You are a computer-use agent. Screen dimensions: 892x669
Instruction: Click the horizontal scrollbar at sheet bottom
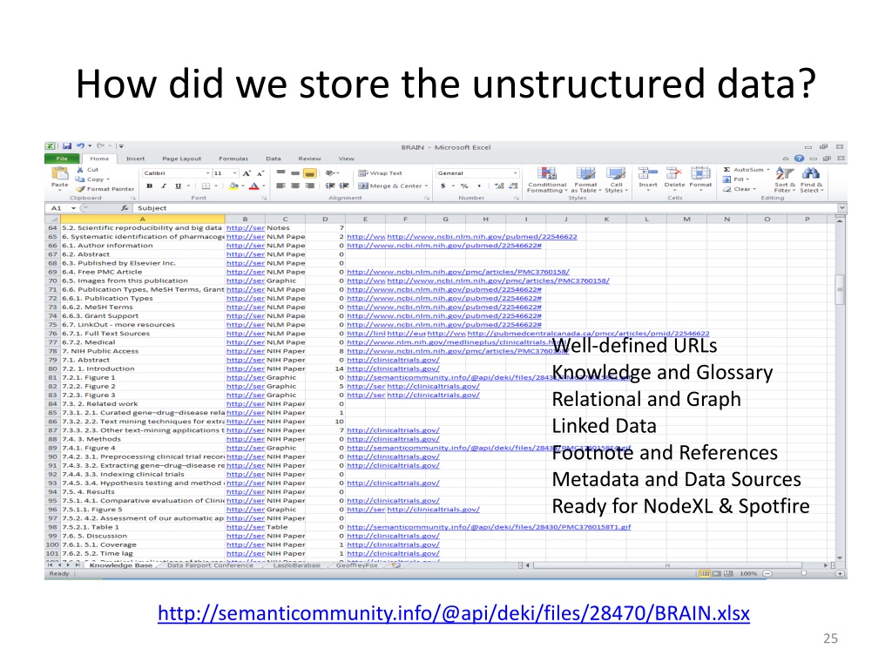coord(677,564)
